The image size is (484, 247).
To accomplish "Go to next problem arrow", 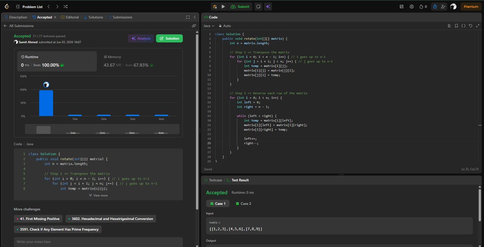I will tap(57, 7).
